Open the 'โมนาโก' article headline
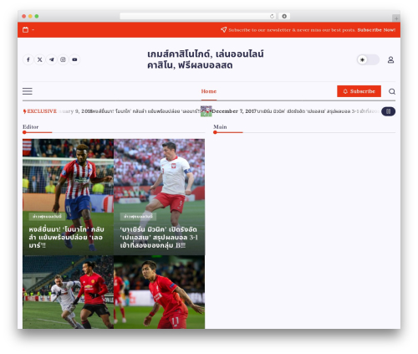Screen dimensions: 418x354 click(66, 237)
